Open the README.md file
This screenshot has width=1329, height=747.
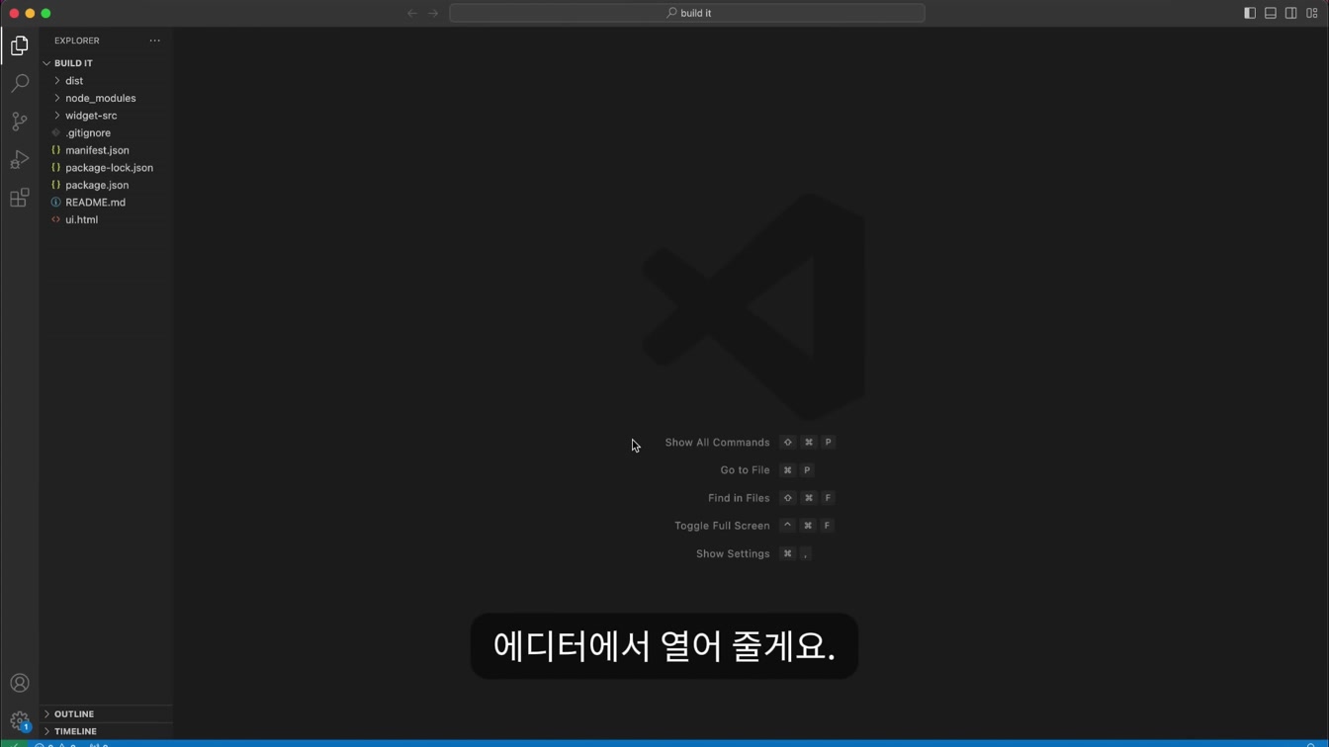pos(107,203)
